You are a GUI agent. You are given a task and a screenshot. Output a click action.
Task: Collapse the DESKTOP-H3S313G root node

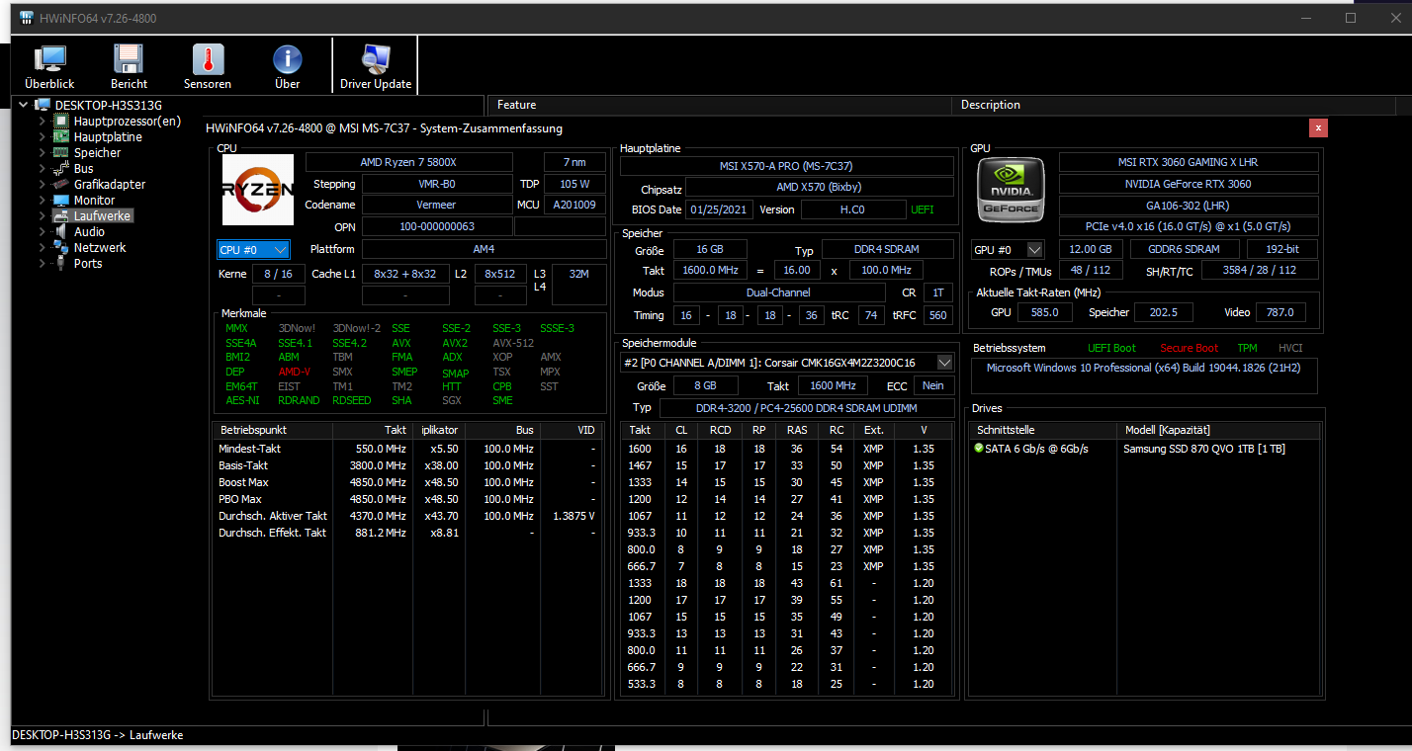tap(23, 105)
